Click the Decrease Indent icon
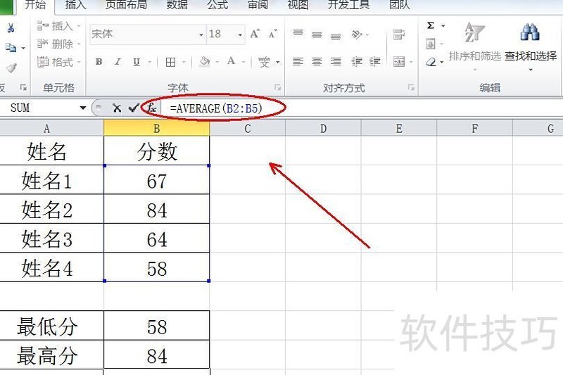This screenshot has width=563, height=375. [x=356, y=62]
